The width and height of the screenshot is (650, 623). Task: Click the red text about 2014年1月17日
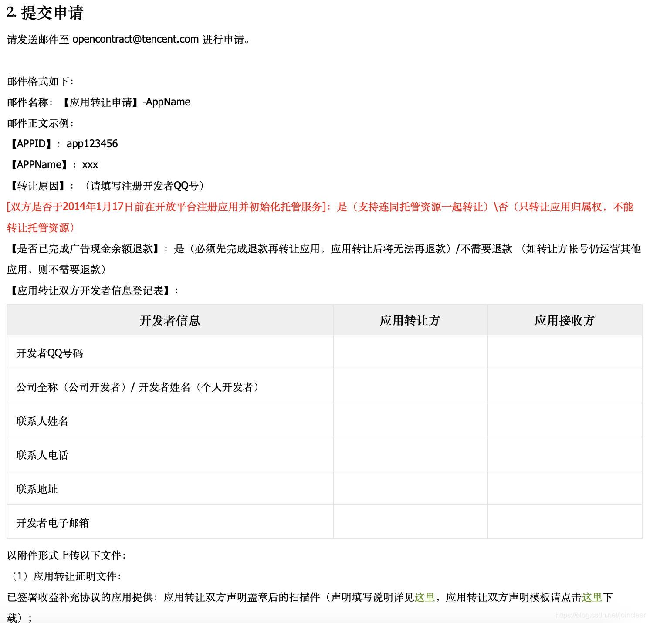pos(320,217)
